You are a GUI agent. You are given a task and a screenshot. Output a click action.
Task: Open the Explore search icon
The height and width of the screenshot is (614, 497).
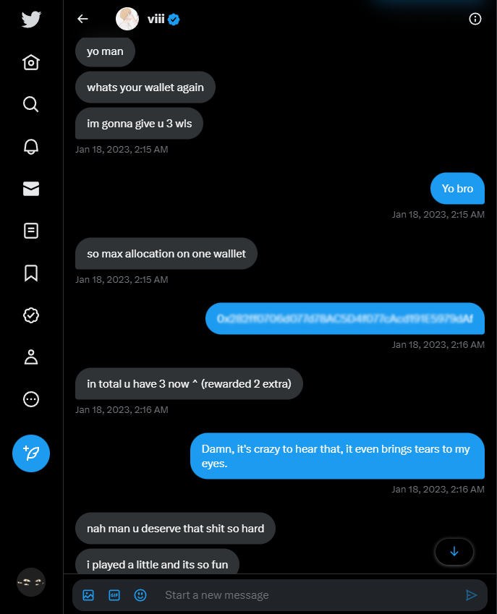coord(31,105)
